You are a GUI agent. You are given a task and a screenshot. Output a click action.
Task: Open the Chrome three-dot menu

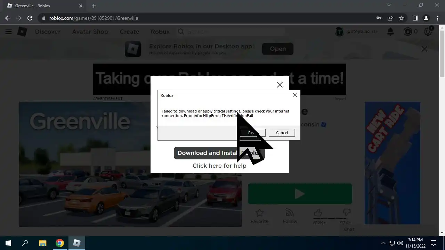(x=437, y=18)
